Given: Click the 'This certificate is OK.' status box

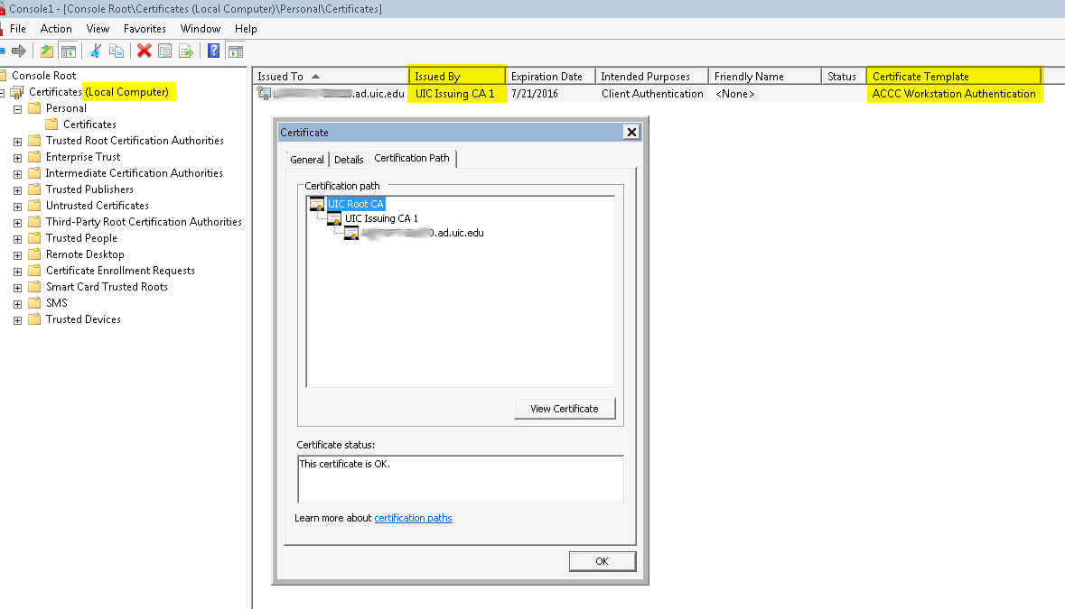Looking at the screenshot, I should coord(460,479).
